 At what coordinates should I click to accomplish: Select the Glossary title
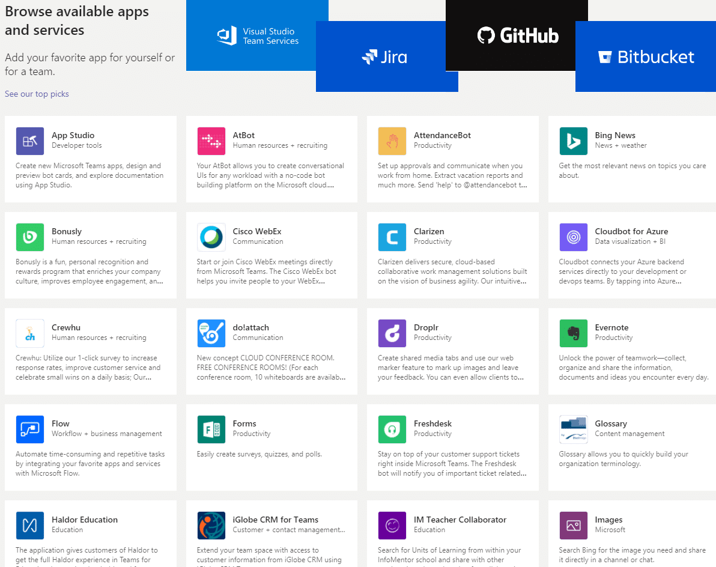click(x=610, y=423)
